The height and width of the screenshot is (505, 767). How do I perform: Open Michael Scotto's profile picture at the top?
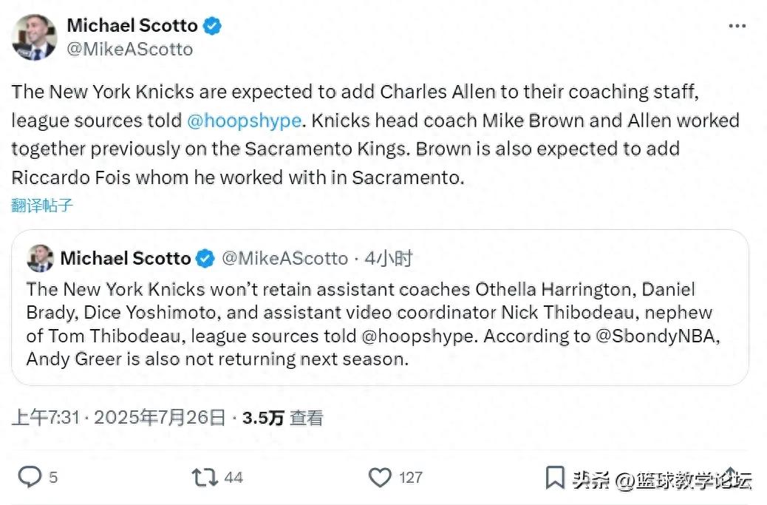34,37
